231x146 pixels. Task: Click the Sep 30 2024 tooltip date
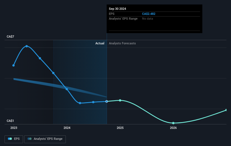click(117, 9)
